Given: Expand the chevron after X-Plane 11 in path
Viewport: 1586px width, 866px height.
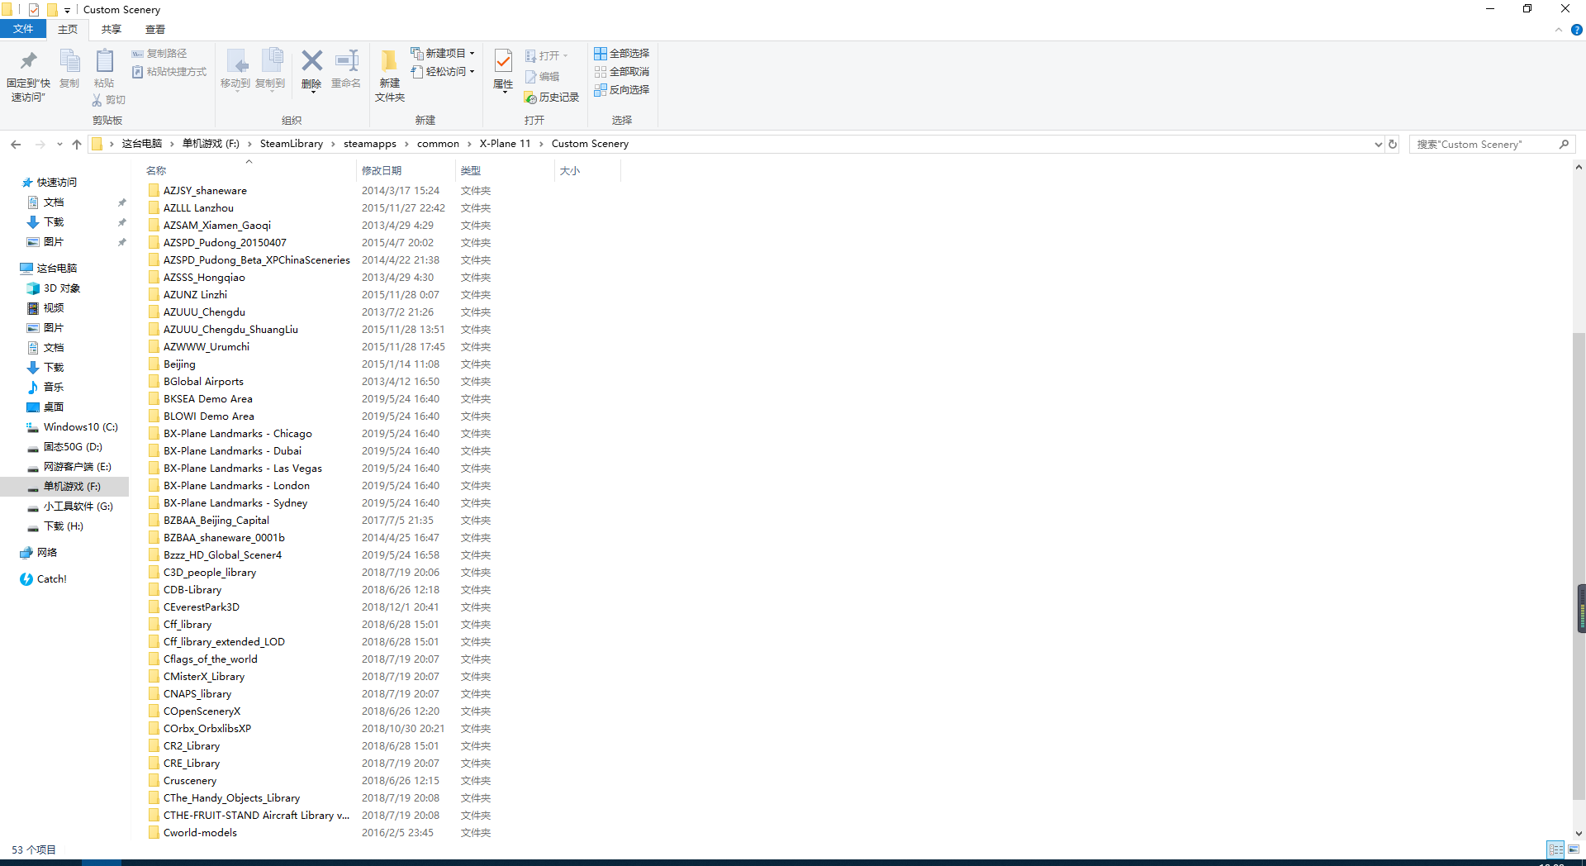Looking at the screenshot, I should (541, 144).
